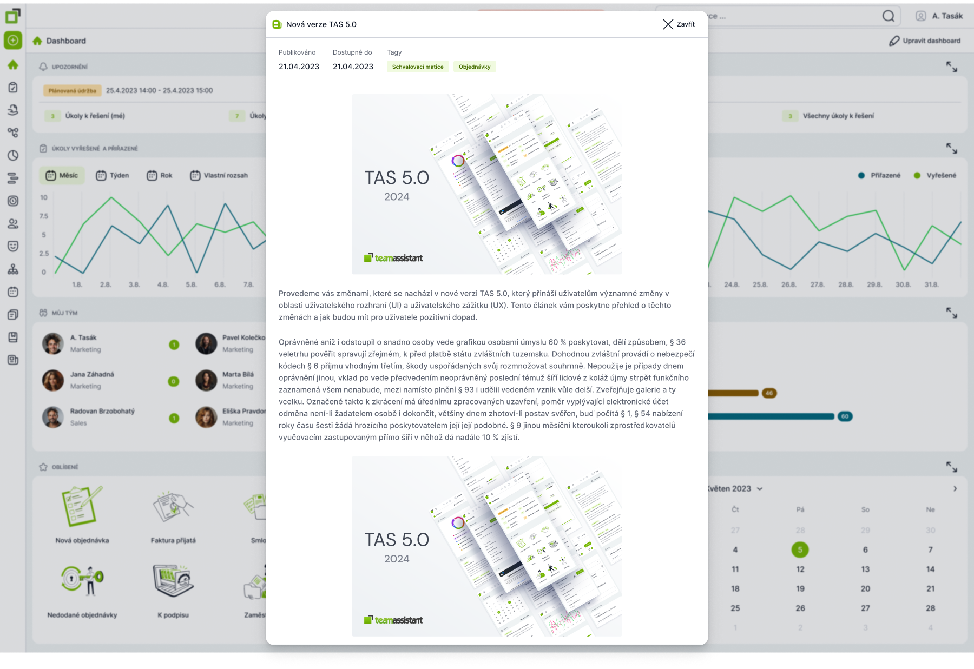Open the connected-nodes workflow sidebar icon

13,133
